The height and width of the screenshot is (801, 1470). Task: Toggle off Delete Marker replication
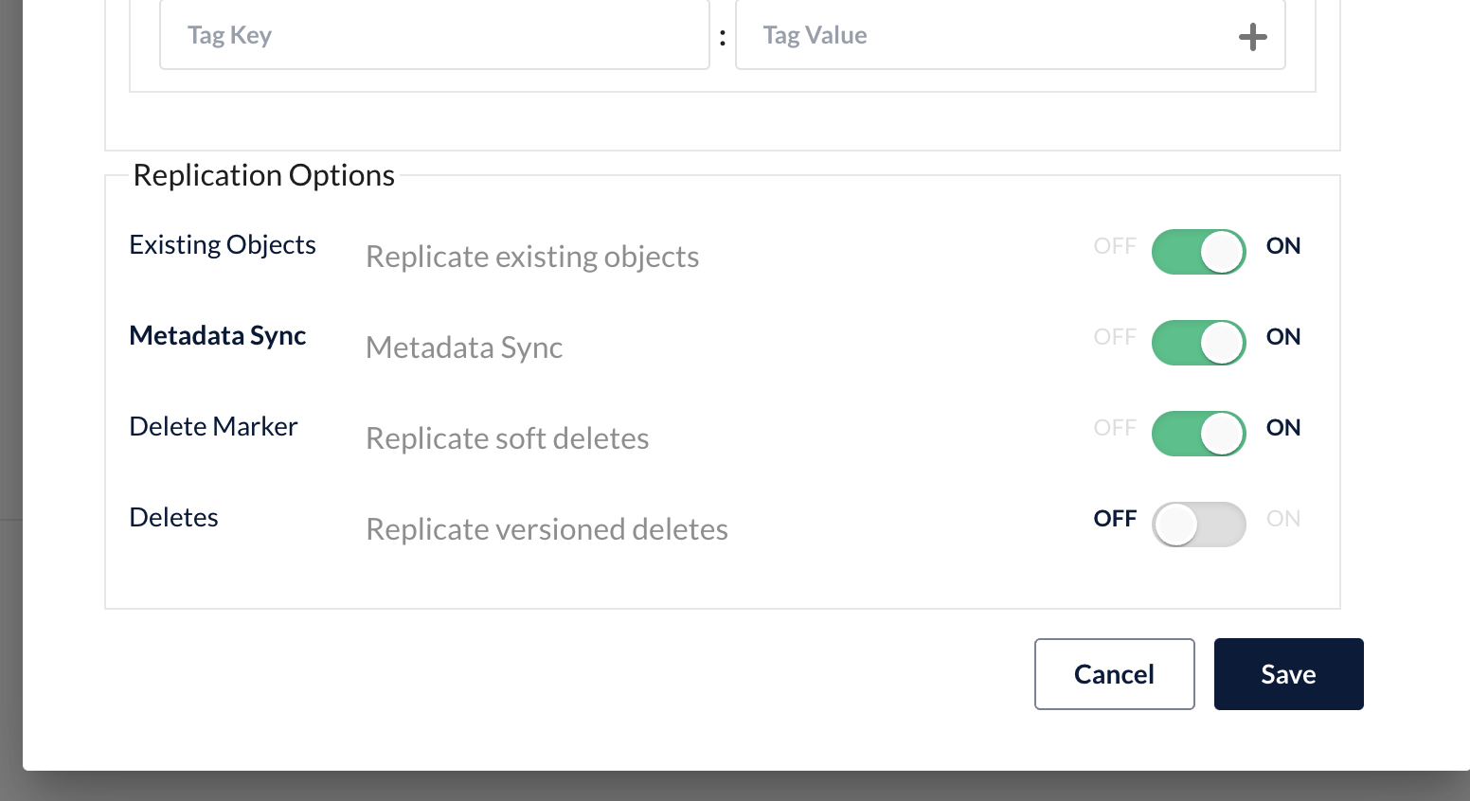tap(1198, 434)
